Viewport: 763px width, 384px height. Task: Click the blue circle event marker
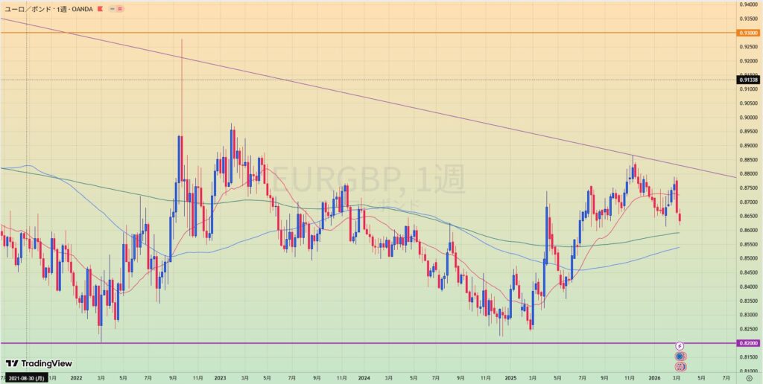680,357
